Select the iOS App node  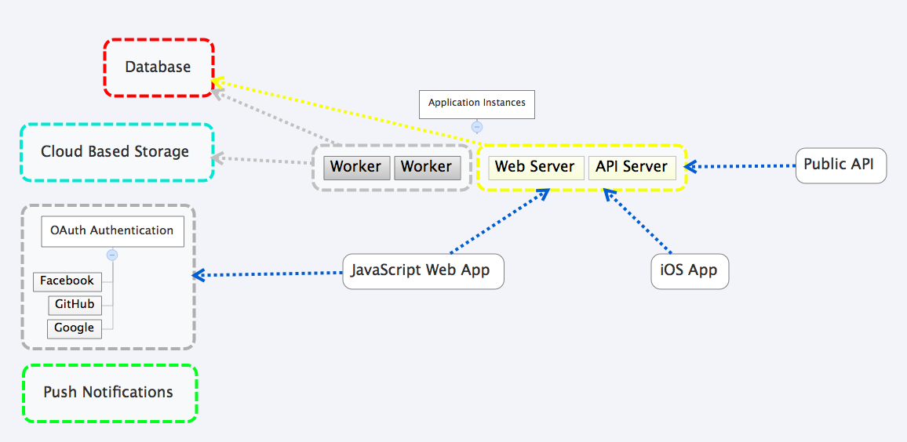coord(690,271)
